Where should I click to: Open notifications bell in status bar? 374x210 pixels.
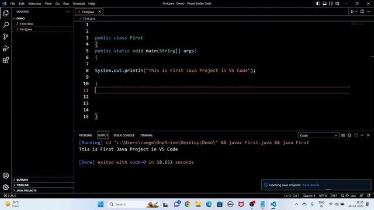tap(369, 196)
